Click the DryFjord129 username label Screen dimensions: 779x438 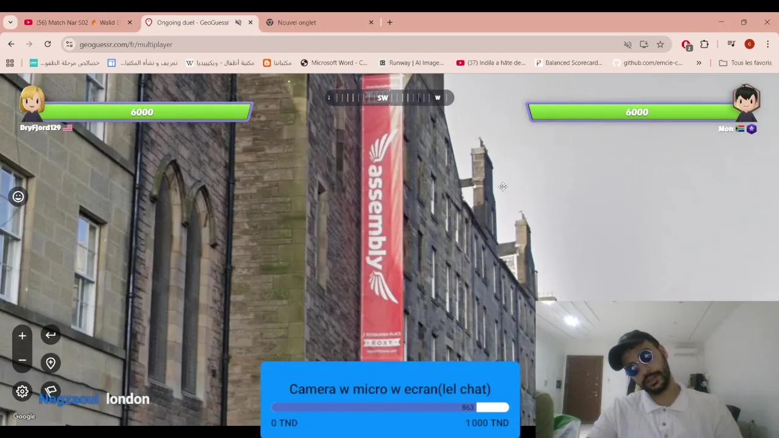(40, 128)
